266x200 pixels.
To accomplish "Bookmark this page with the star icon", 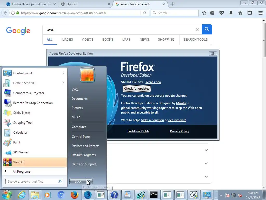I will pyautogui.click(x=204, y=13).
